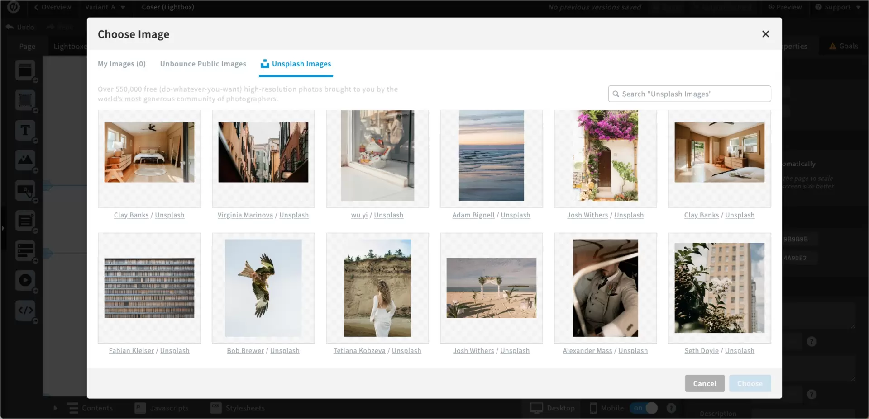Select the Custom HTML tool
This screenshot has width=869, height=419.
coord(26,311)
